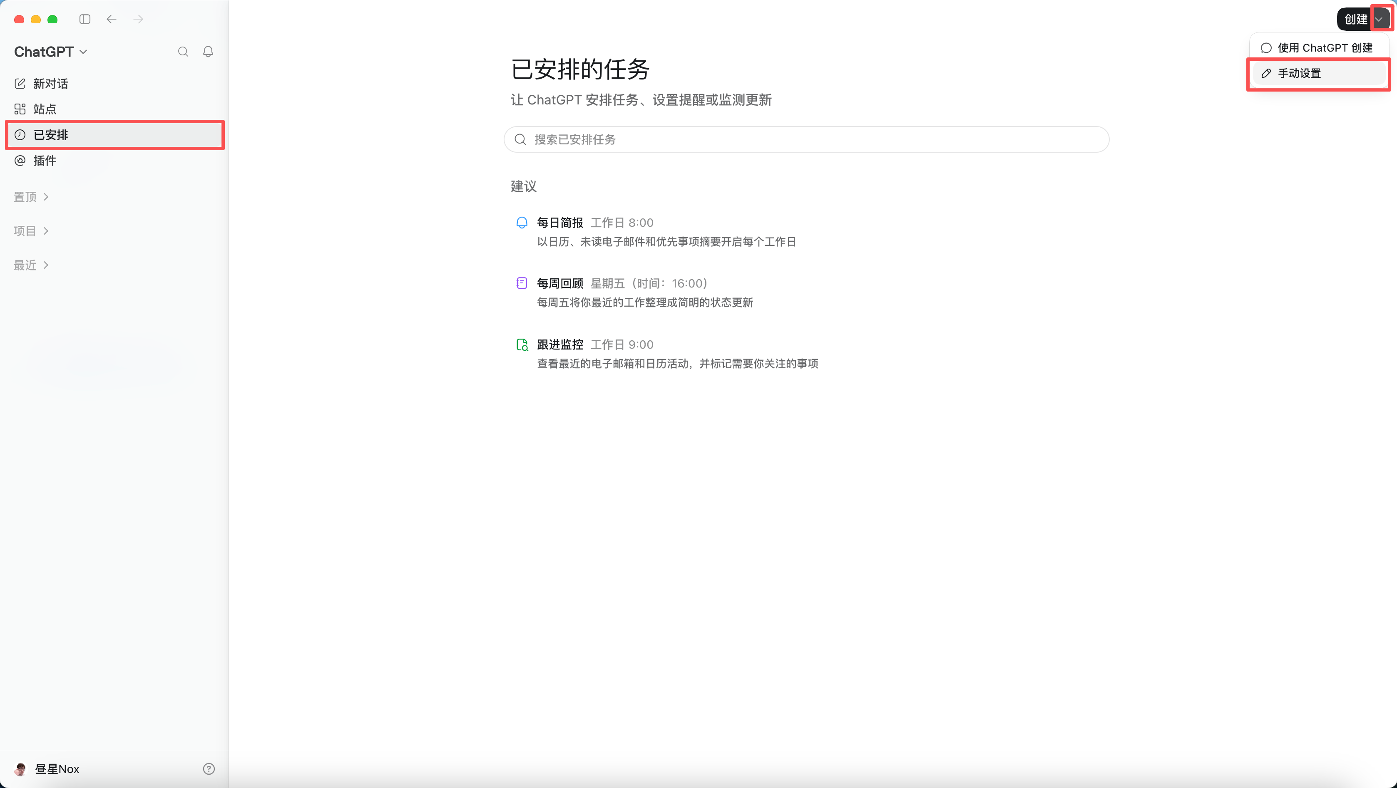
Task: Open 新对话 in the sidebar
Action: point(115,84)
